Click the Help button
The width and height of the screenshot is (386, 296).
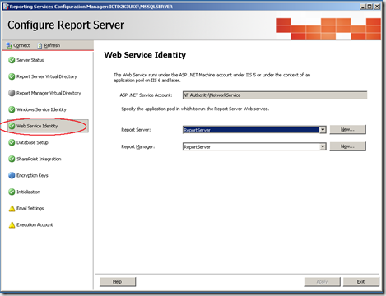pos(118,281)
